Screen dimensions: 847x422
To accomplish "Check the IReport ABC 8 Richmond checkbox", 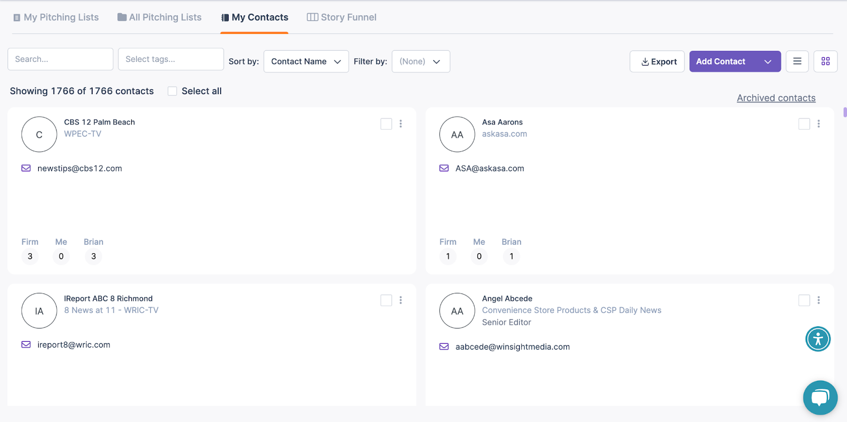I will [x=386, y=300].
